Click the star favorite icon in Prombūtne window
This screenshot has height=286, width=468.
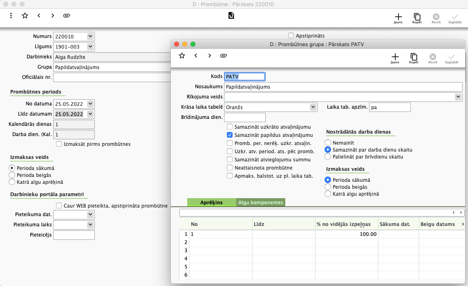[25, 16]
